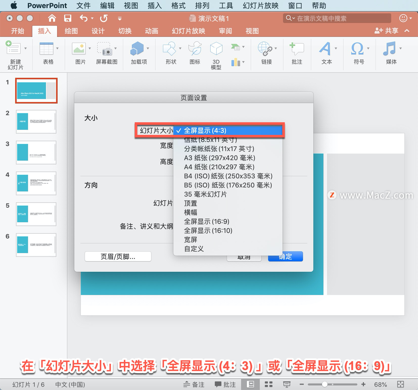Select slide 3 thumbnail

[36, 153]
